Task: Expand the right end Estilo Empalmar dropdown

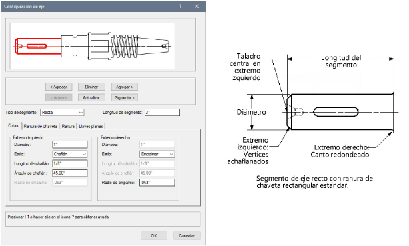Action: (x=157, y=154)
